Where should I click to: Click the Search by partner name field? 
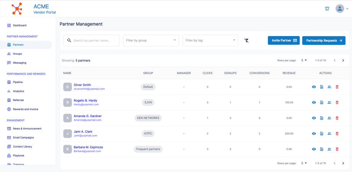point(95,40)
